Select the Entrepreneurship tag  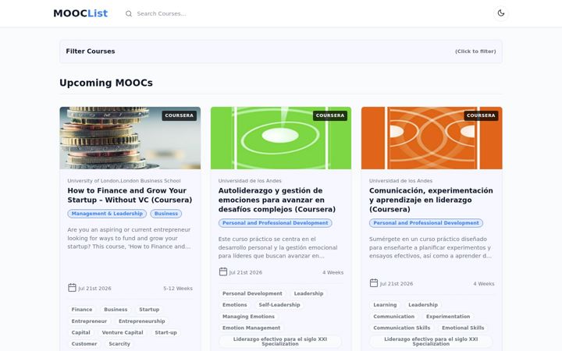click(x=141, y=321)
